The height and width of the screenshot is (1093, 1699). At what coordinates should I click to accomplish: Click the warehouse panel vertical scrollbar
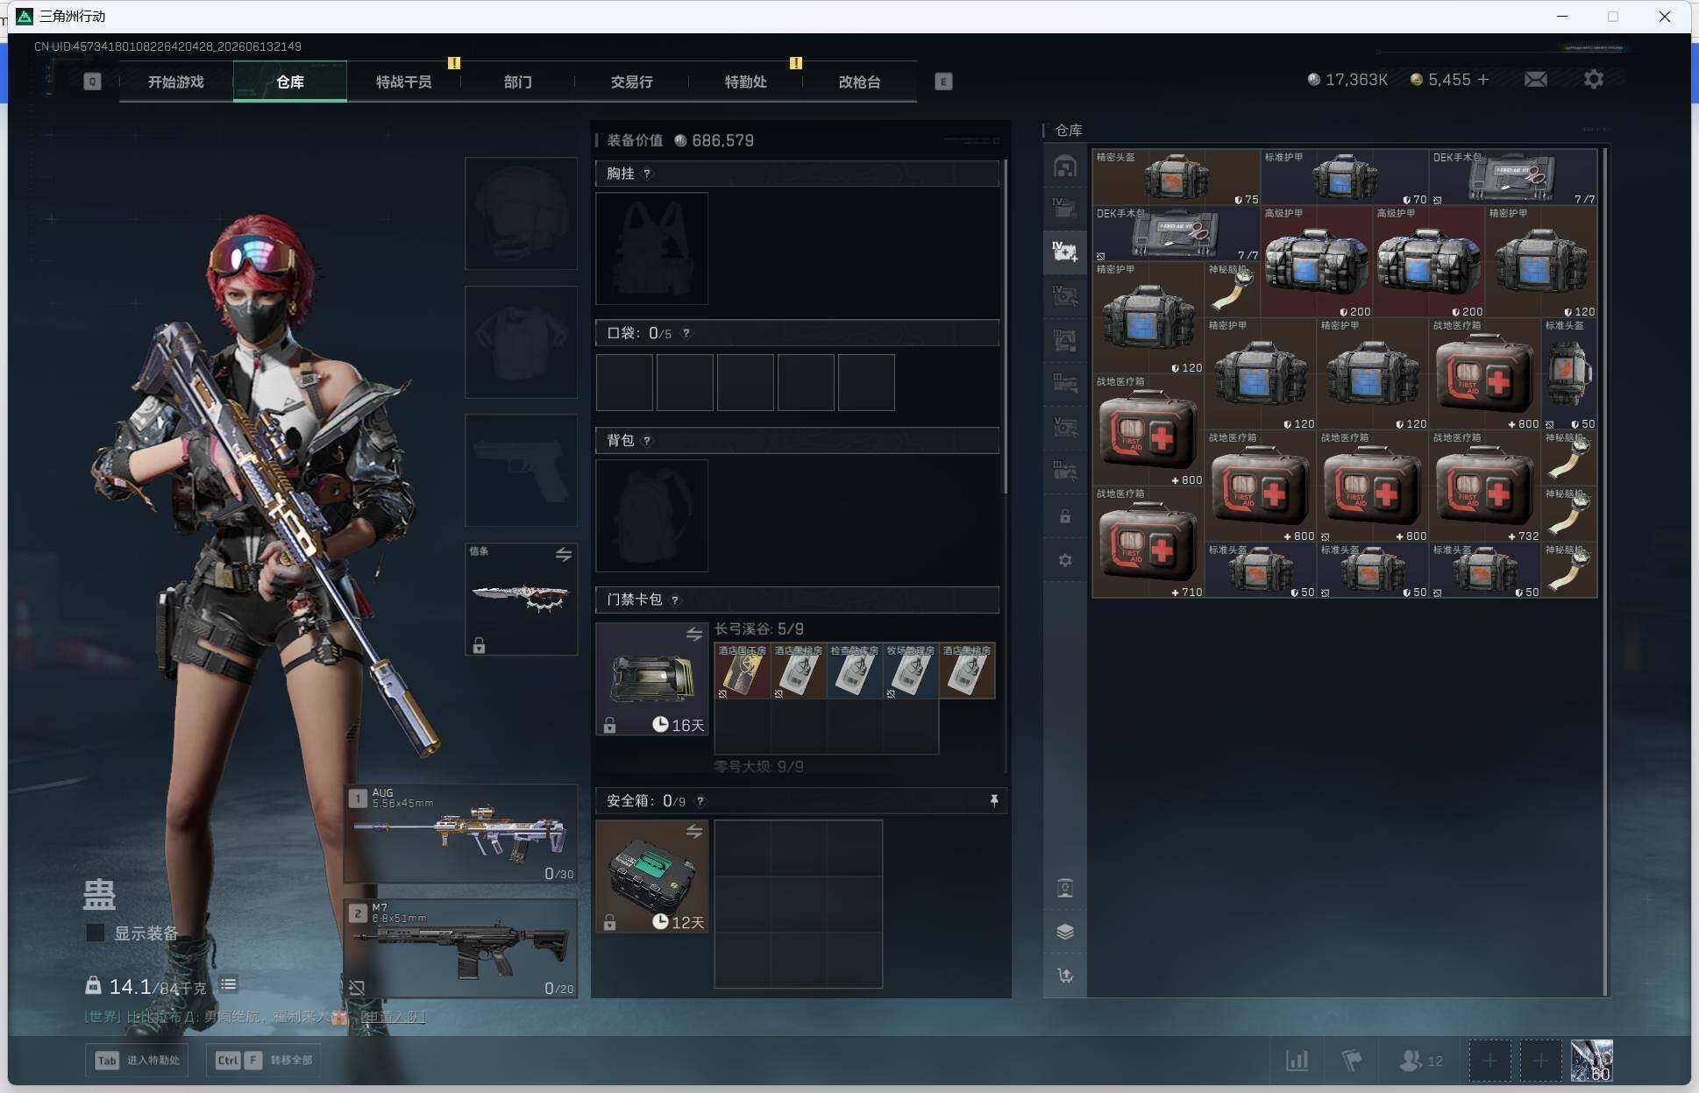pyautogui.click(x=1605, y=571)
